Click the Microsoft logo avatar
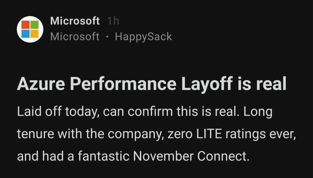 point(30,29)
